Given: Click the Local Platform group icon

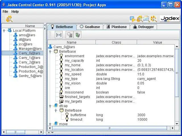Looking at the screenshot, I should (10, 30).
